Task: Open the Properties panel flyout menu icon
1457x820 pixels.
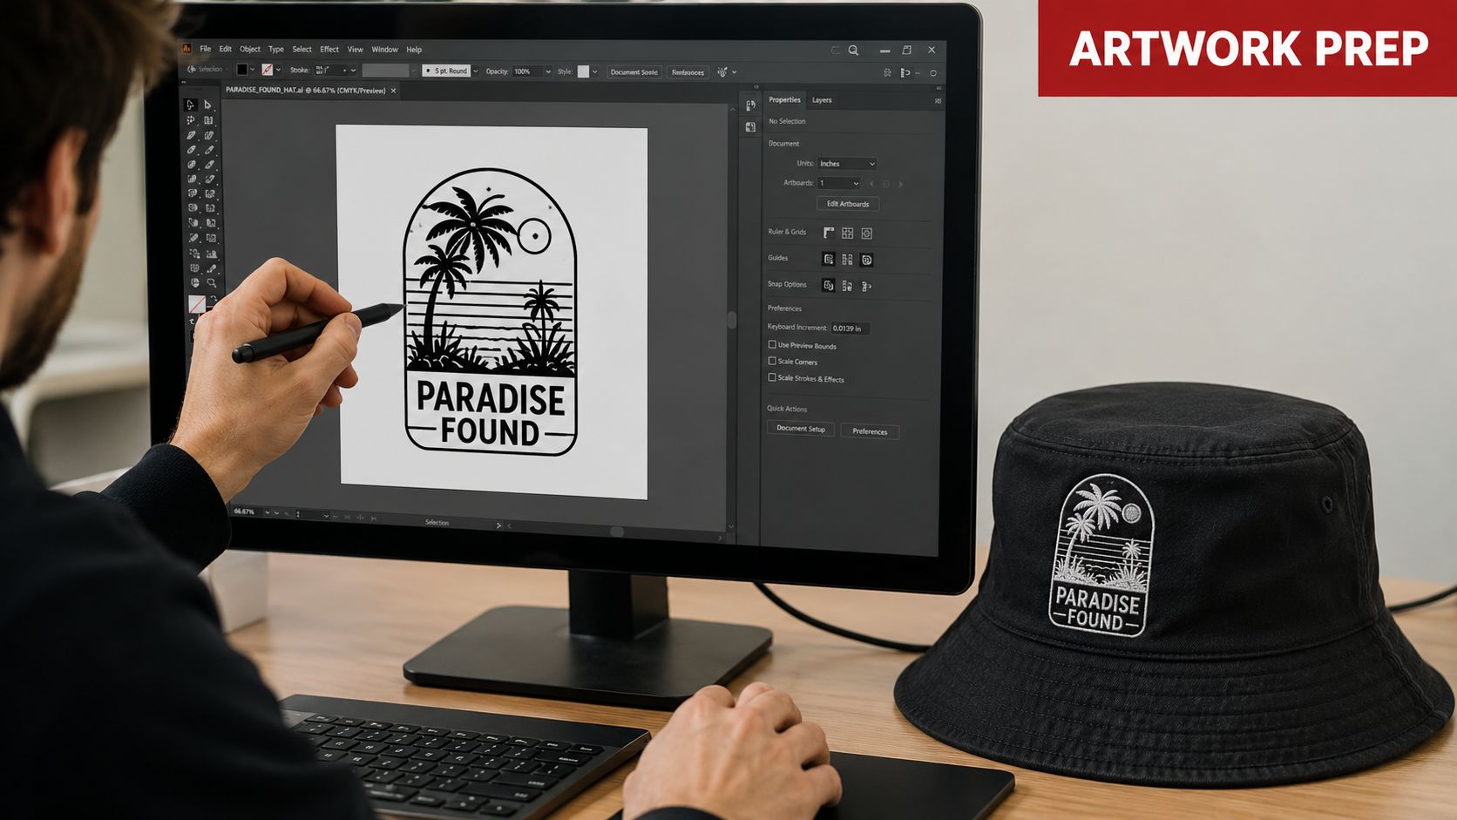Action: 938,101
